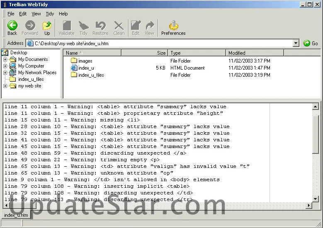The width and height of the screenshot is (323, 228).
Task: Select my web site in the tree
Action: pos(30,86)
